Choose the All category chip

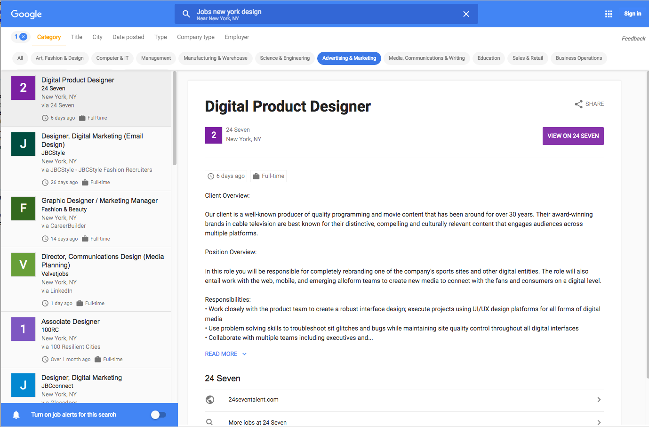pyautogui.click(x=20, y=58)
